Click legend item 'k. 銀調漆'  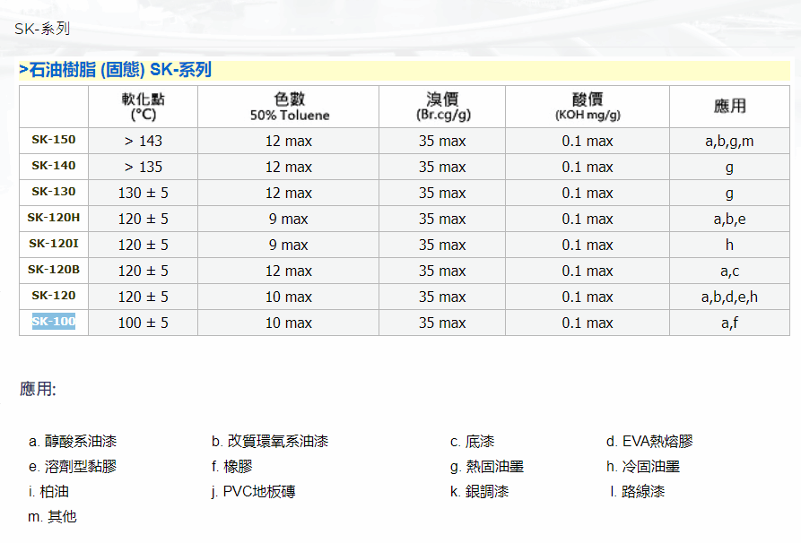pos(479,491)
